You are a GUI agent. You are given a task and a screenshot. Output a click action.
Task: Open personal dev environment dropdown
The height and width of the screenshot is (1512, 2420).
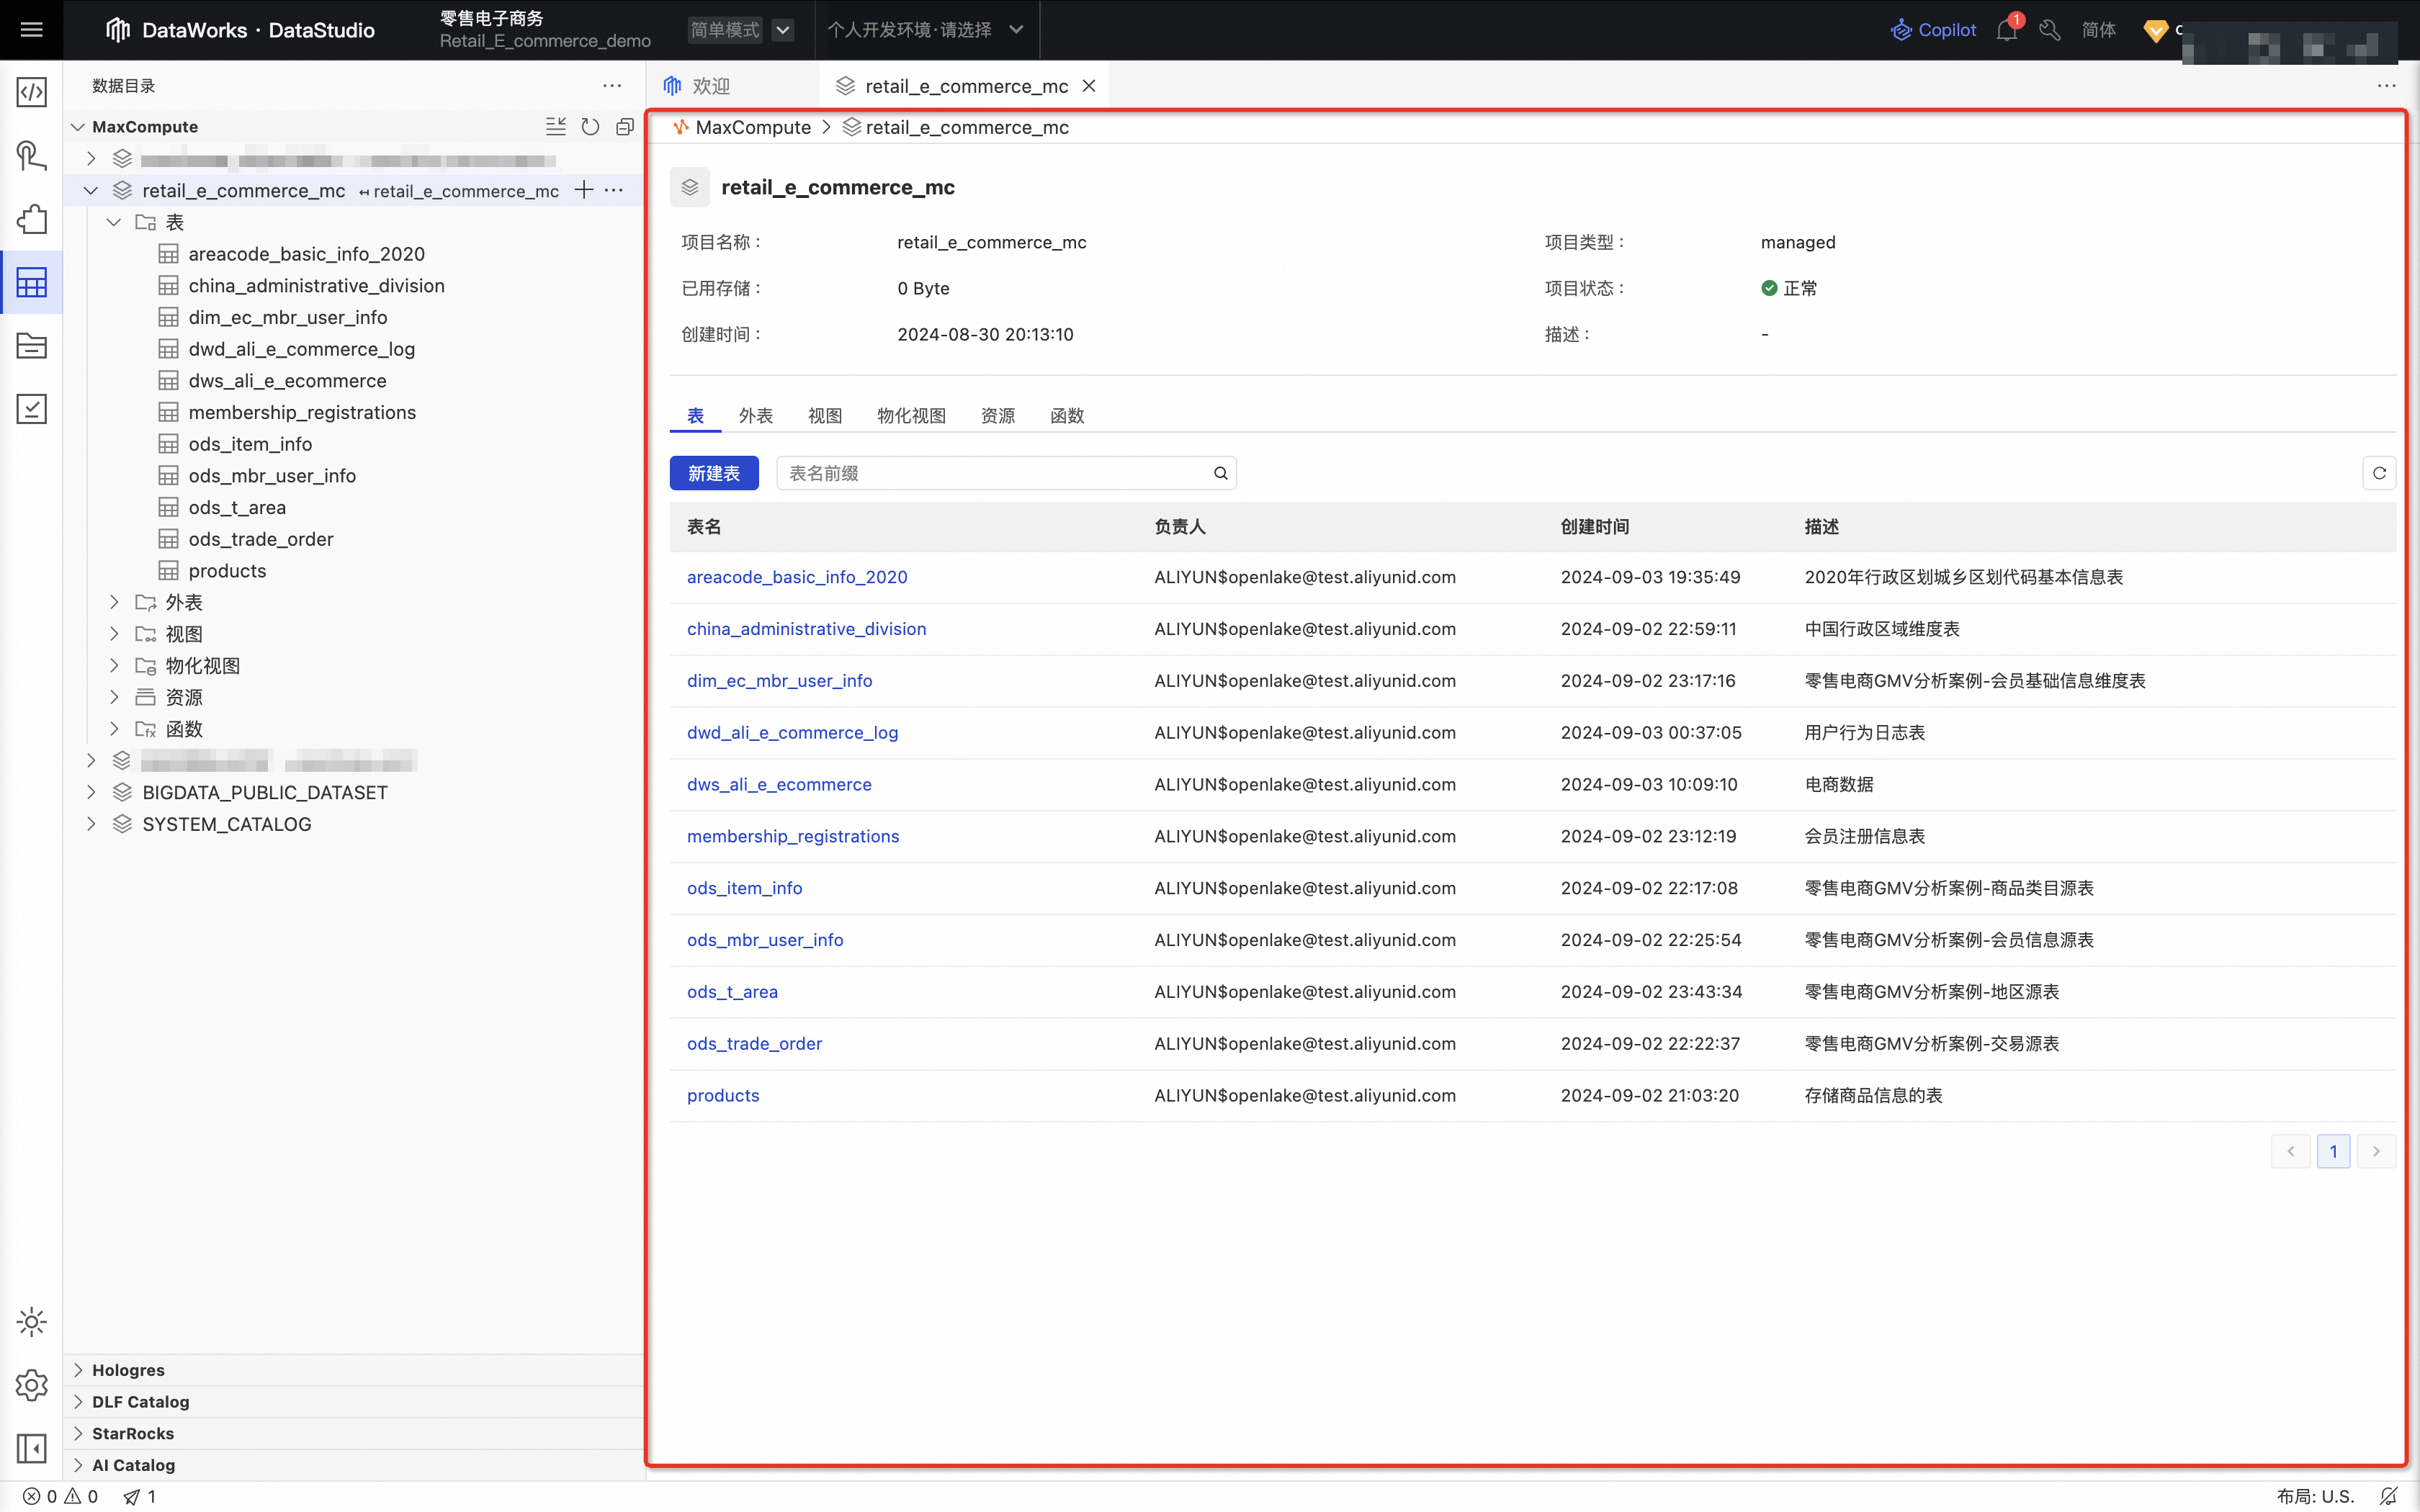click(925, 30)
